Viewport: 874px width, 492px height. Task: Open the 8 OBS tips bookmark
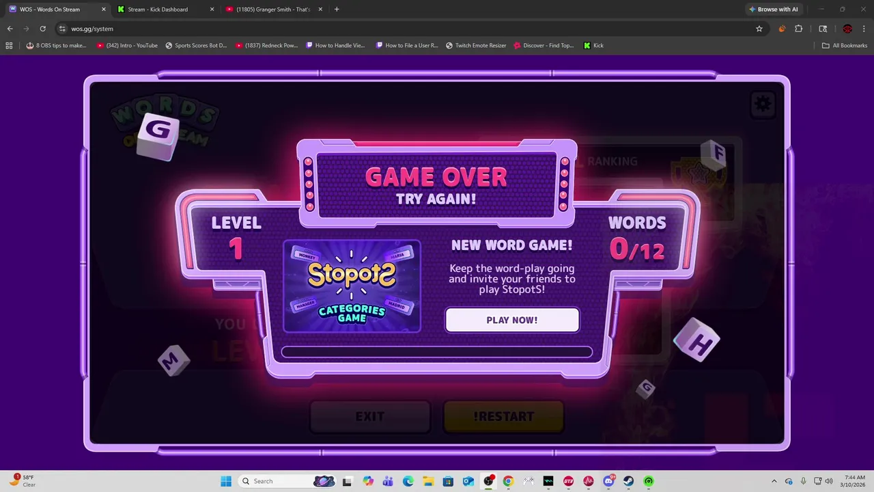tap(56, 46)
